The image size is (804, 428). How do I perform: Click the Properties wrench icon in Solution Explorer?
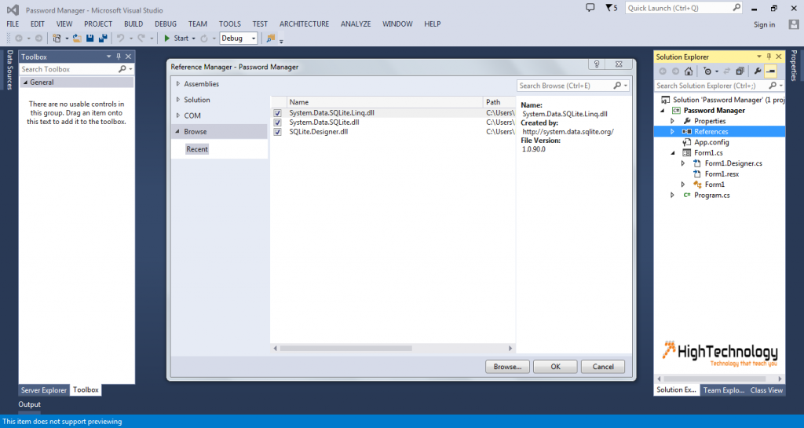click(758, 71)
